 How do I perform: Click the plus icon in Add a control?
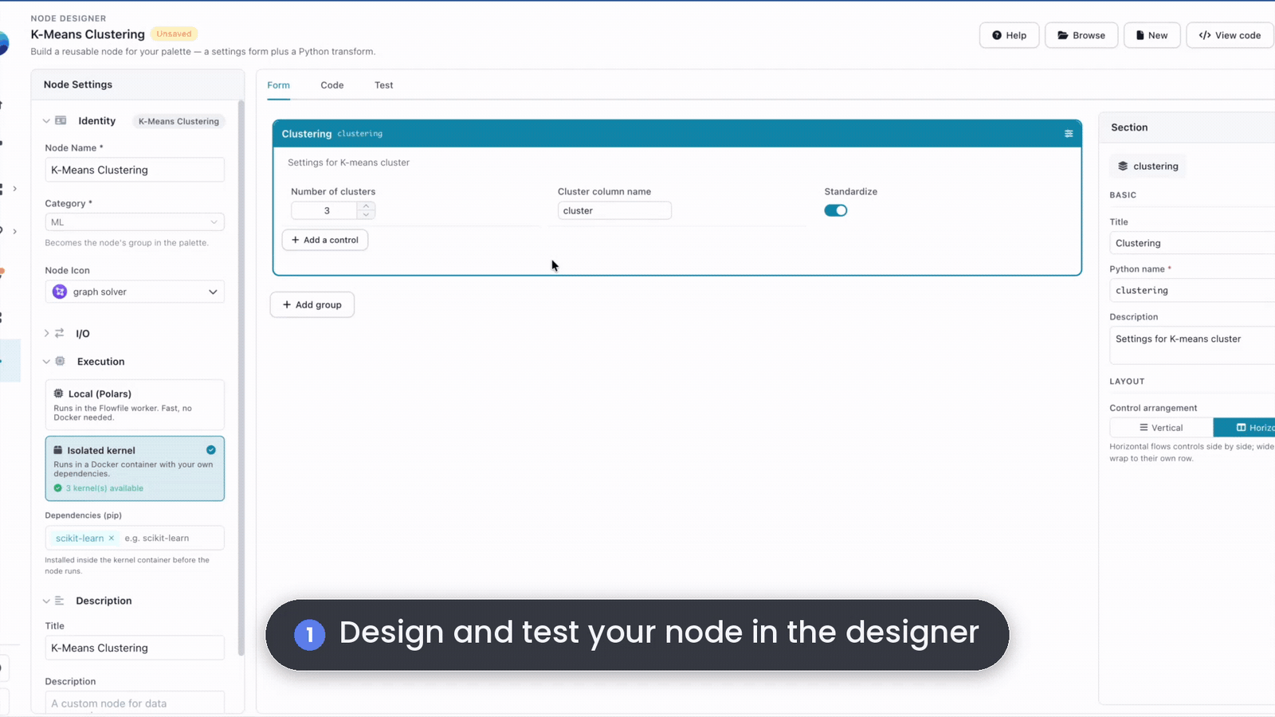click(x=296, y=240)
